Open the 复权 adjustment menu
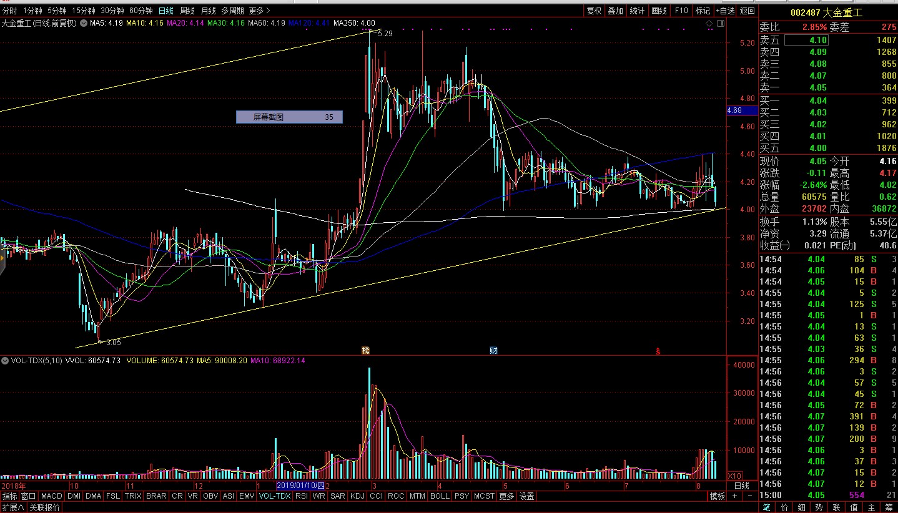898x513 pixels. [594, 11]
